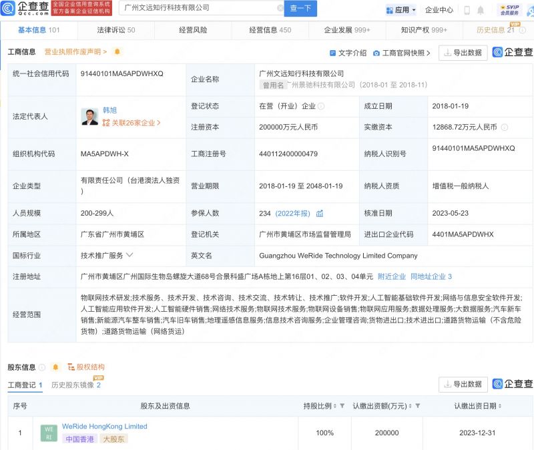Click the Qcc.com logo
This screenshot has width=534, height=450.
[x=25, y=8]
